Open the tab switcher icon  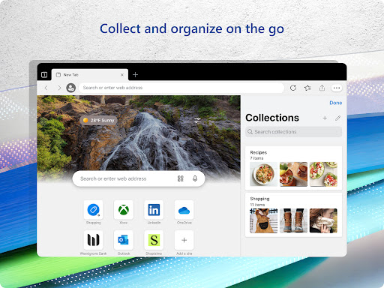(44, 75)
